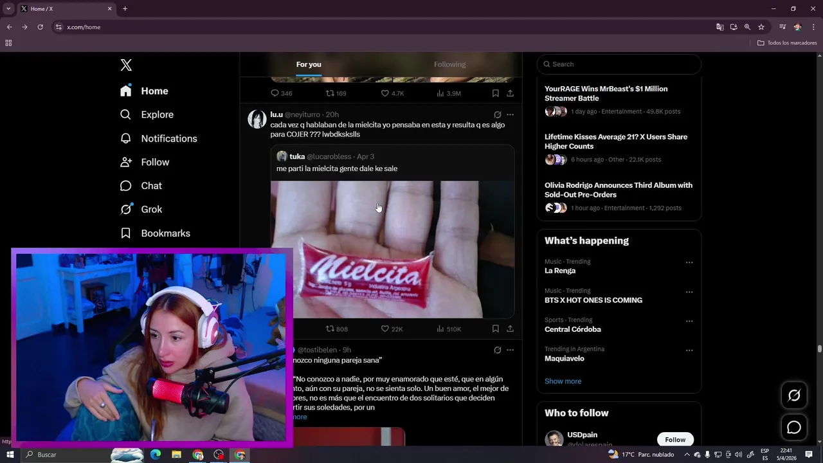Open the Chrome three-dot menu
823x463 pixels.
[x=813, y=27]
